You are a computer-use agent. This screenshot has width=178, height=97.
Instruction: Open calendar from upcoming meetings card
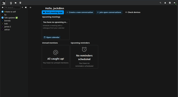point(52,37)
